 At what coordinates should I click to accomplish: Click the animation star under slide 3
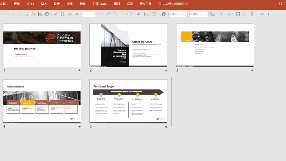[x=252, y=70]
